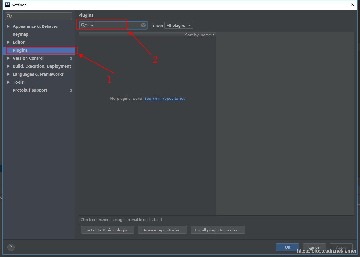Click Browse repositories button
The image size is (360, 257).
(162, 230)
